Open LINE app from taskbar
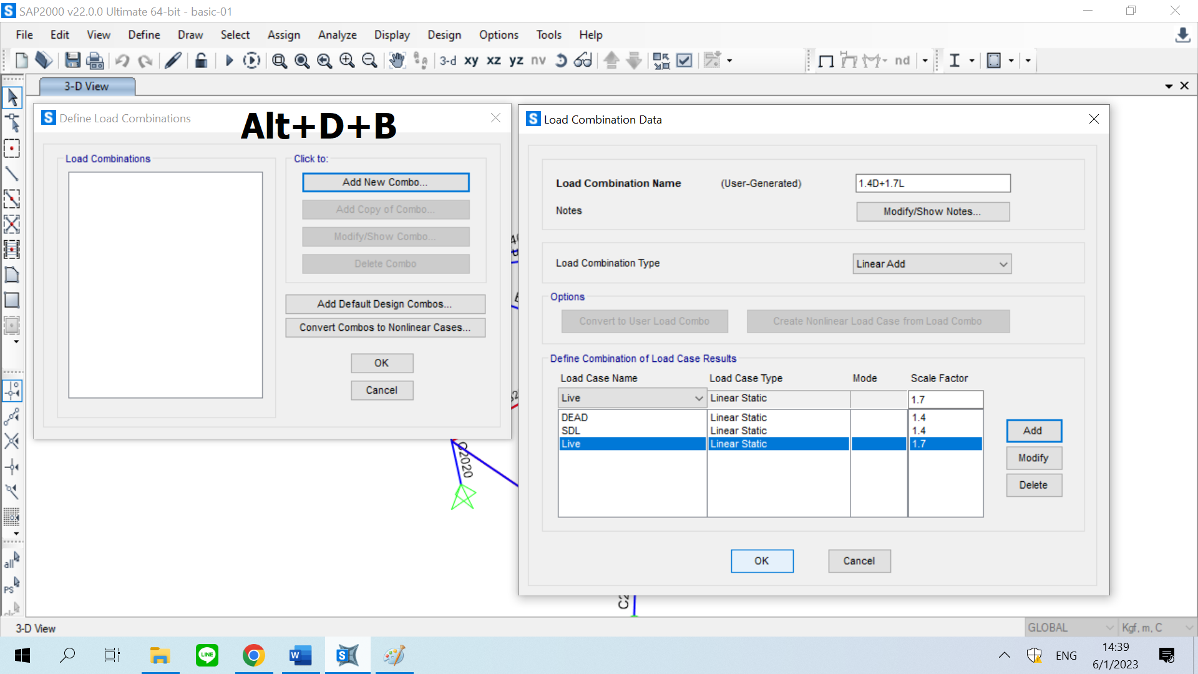The image size is (1198, 674). [x=207, y=655]
